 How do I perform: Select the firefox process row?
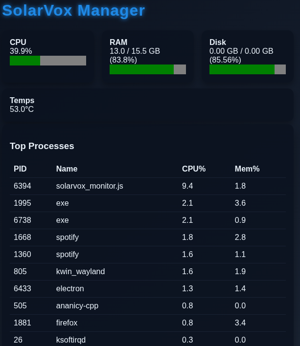point(67,323)
